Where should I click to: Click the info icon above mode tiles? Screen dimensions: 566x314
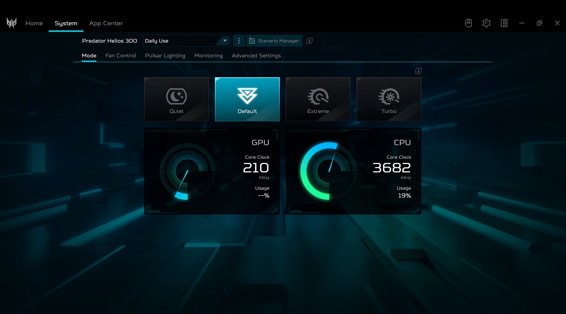(418, 71)
